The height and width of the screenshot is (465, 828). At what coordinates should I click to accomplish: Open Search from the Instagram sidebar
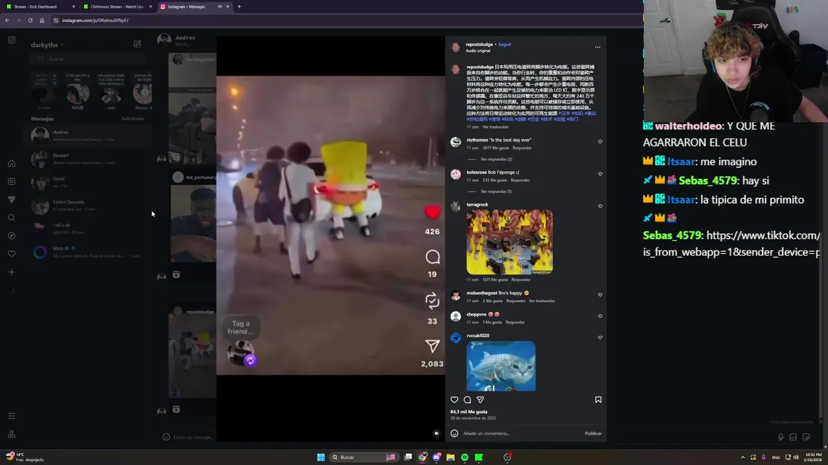[x=12, y=218]
